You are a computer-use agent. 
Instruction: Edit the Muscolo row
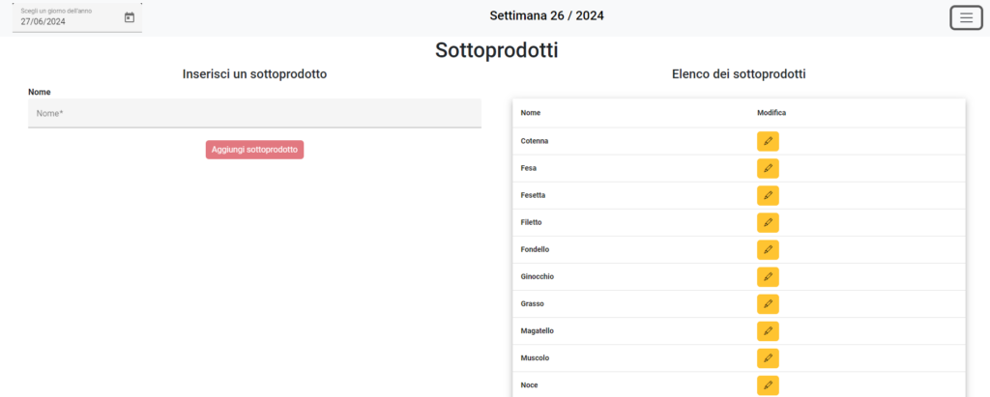click(x=768, y=358)
